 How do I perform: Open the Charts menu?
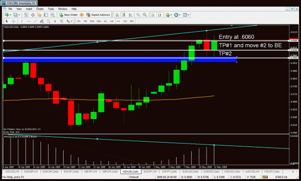tap(40, 9)
